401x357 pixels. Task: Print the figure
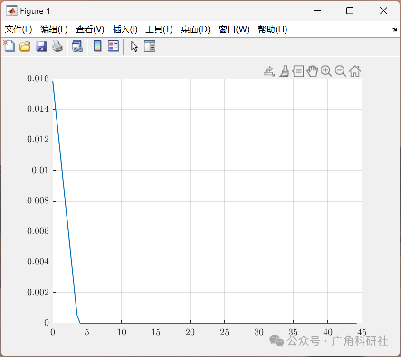coord(57,46)
